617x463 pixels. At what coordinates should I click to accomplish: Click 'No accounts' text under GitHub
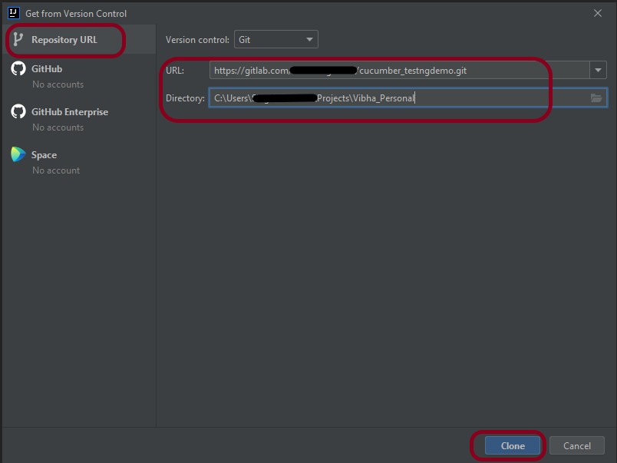[58, 84]
